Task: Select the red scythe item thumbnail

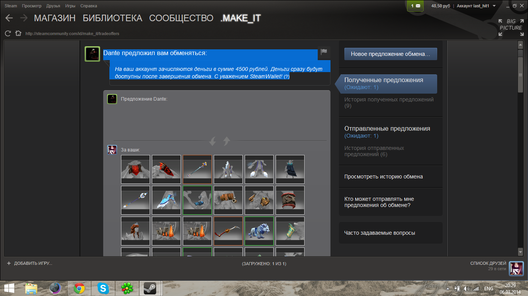Action: (228, 231)
